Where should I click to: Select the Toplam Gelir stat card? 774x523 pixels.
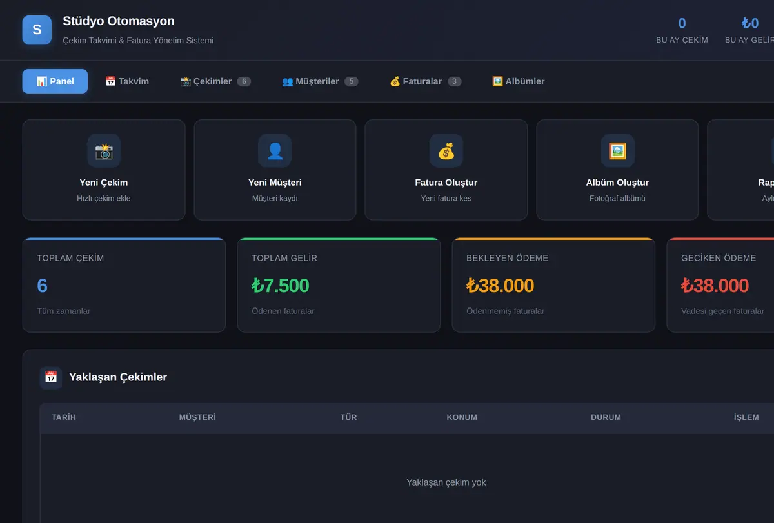[x=339, y=285]
